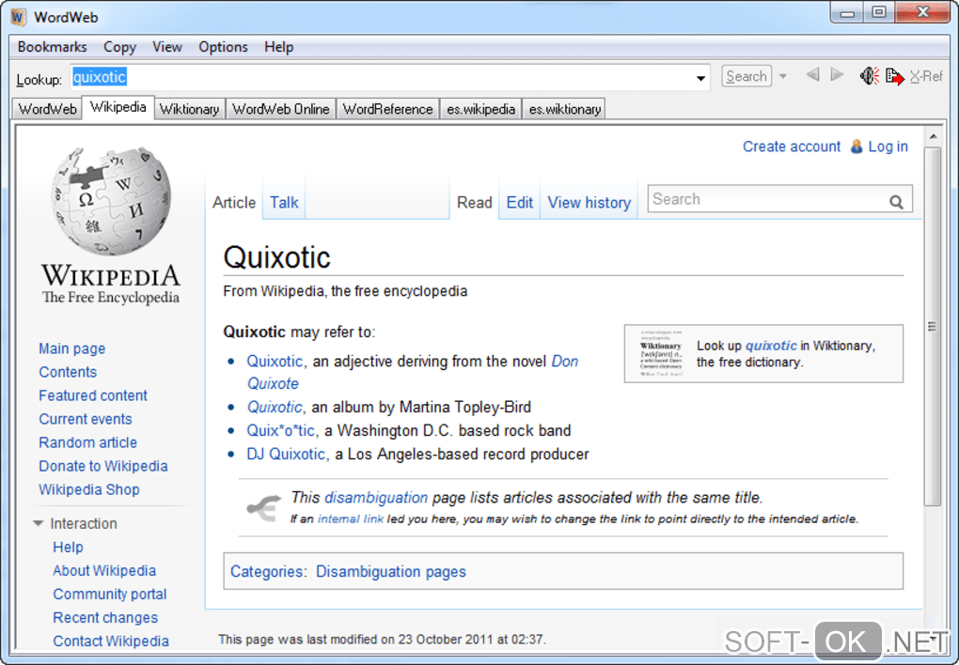Click the scrollbar up arrow
The height and width of the screenshot is (665, 959).
point(933,136)
